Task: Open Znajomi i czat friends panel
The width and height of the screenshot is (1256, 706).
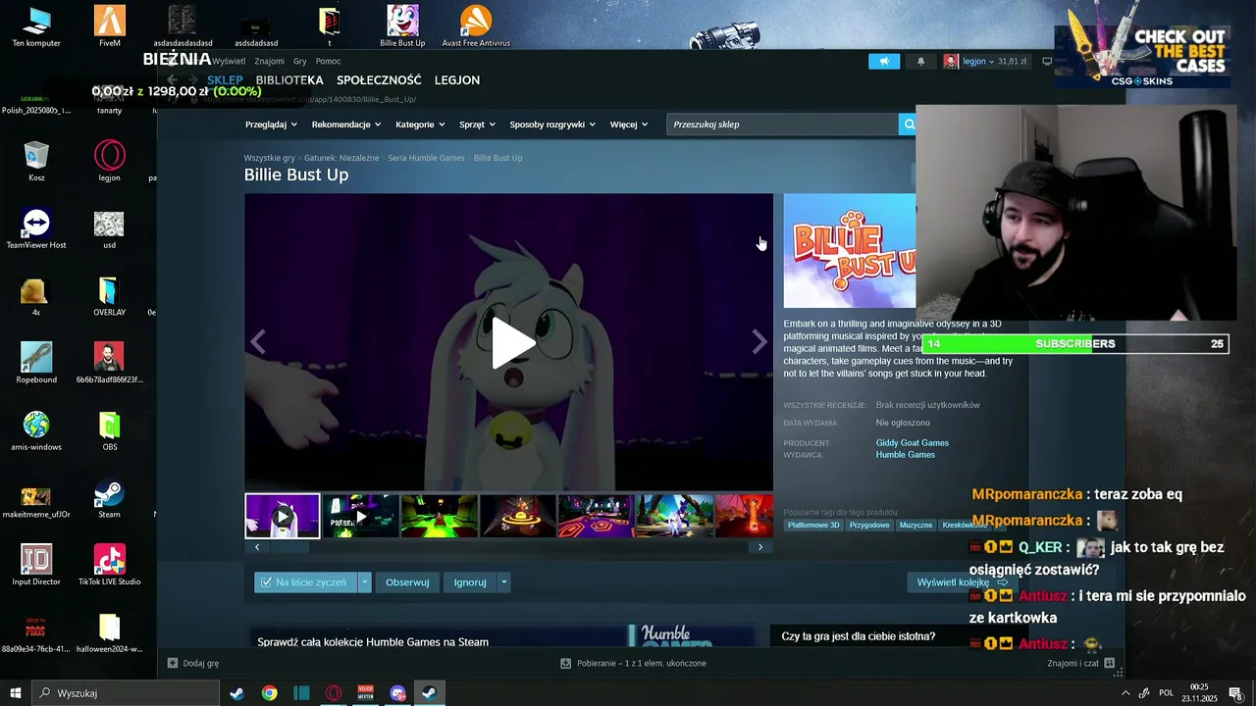Action: [1080, 663]
